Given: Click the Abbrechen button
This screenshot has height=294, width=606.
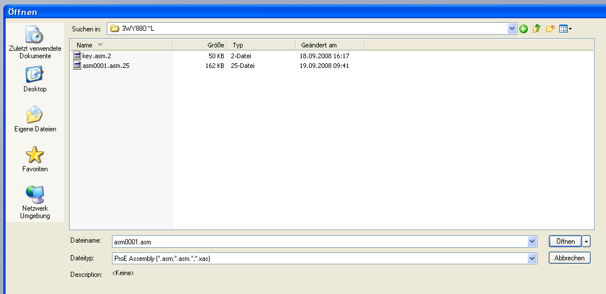Looking at the screenshot, I should (569, 258).
